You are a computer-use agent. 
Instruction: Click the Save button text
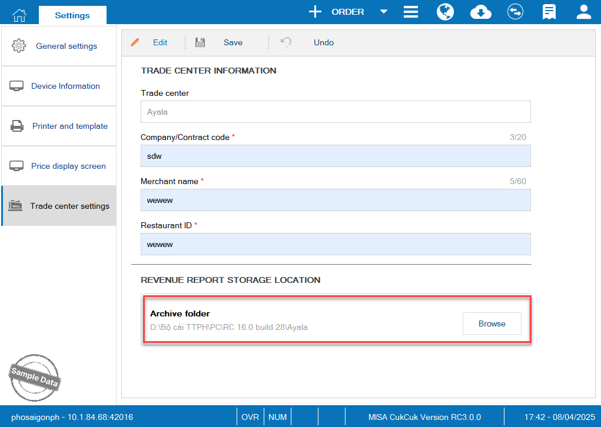click(x=233, y=42)
